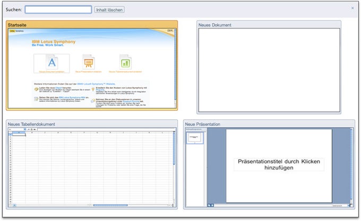Click the Suchen search input field
Image resolution: width=361 pixels, height=221 pixels.
click(58, 10)
